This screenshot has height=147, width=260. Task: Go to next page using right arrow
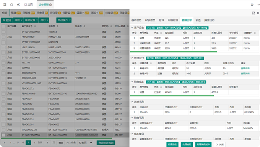34,142
